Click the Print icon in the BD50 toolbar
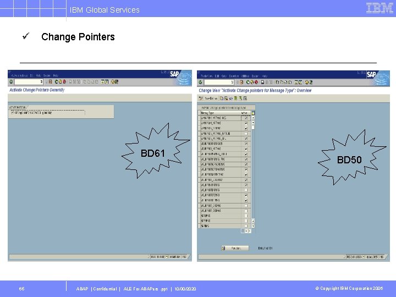396x297 pixels. coord(262,82)
